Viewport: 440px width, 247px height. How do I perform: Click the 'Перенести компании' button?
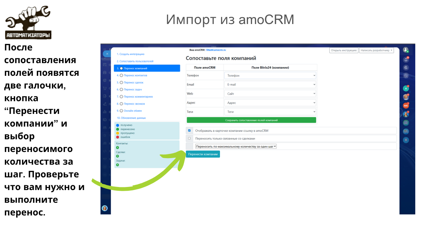(203, 154)
